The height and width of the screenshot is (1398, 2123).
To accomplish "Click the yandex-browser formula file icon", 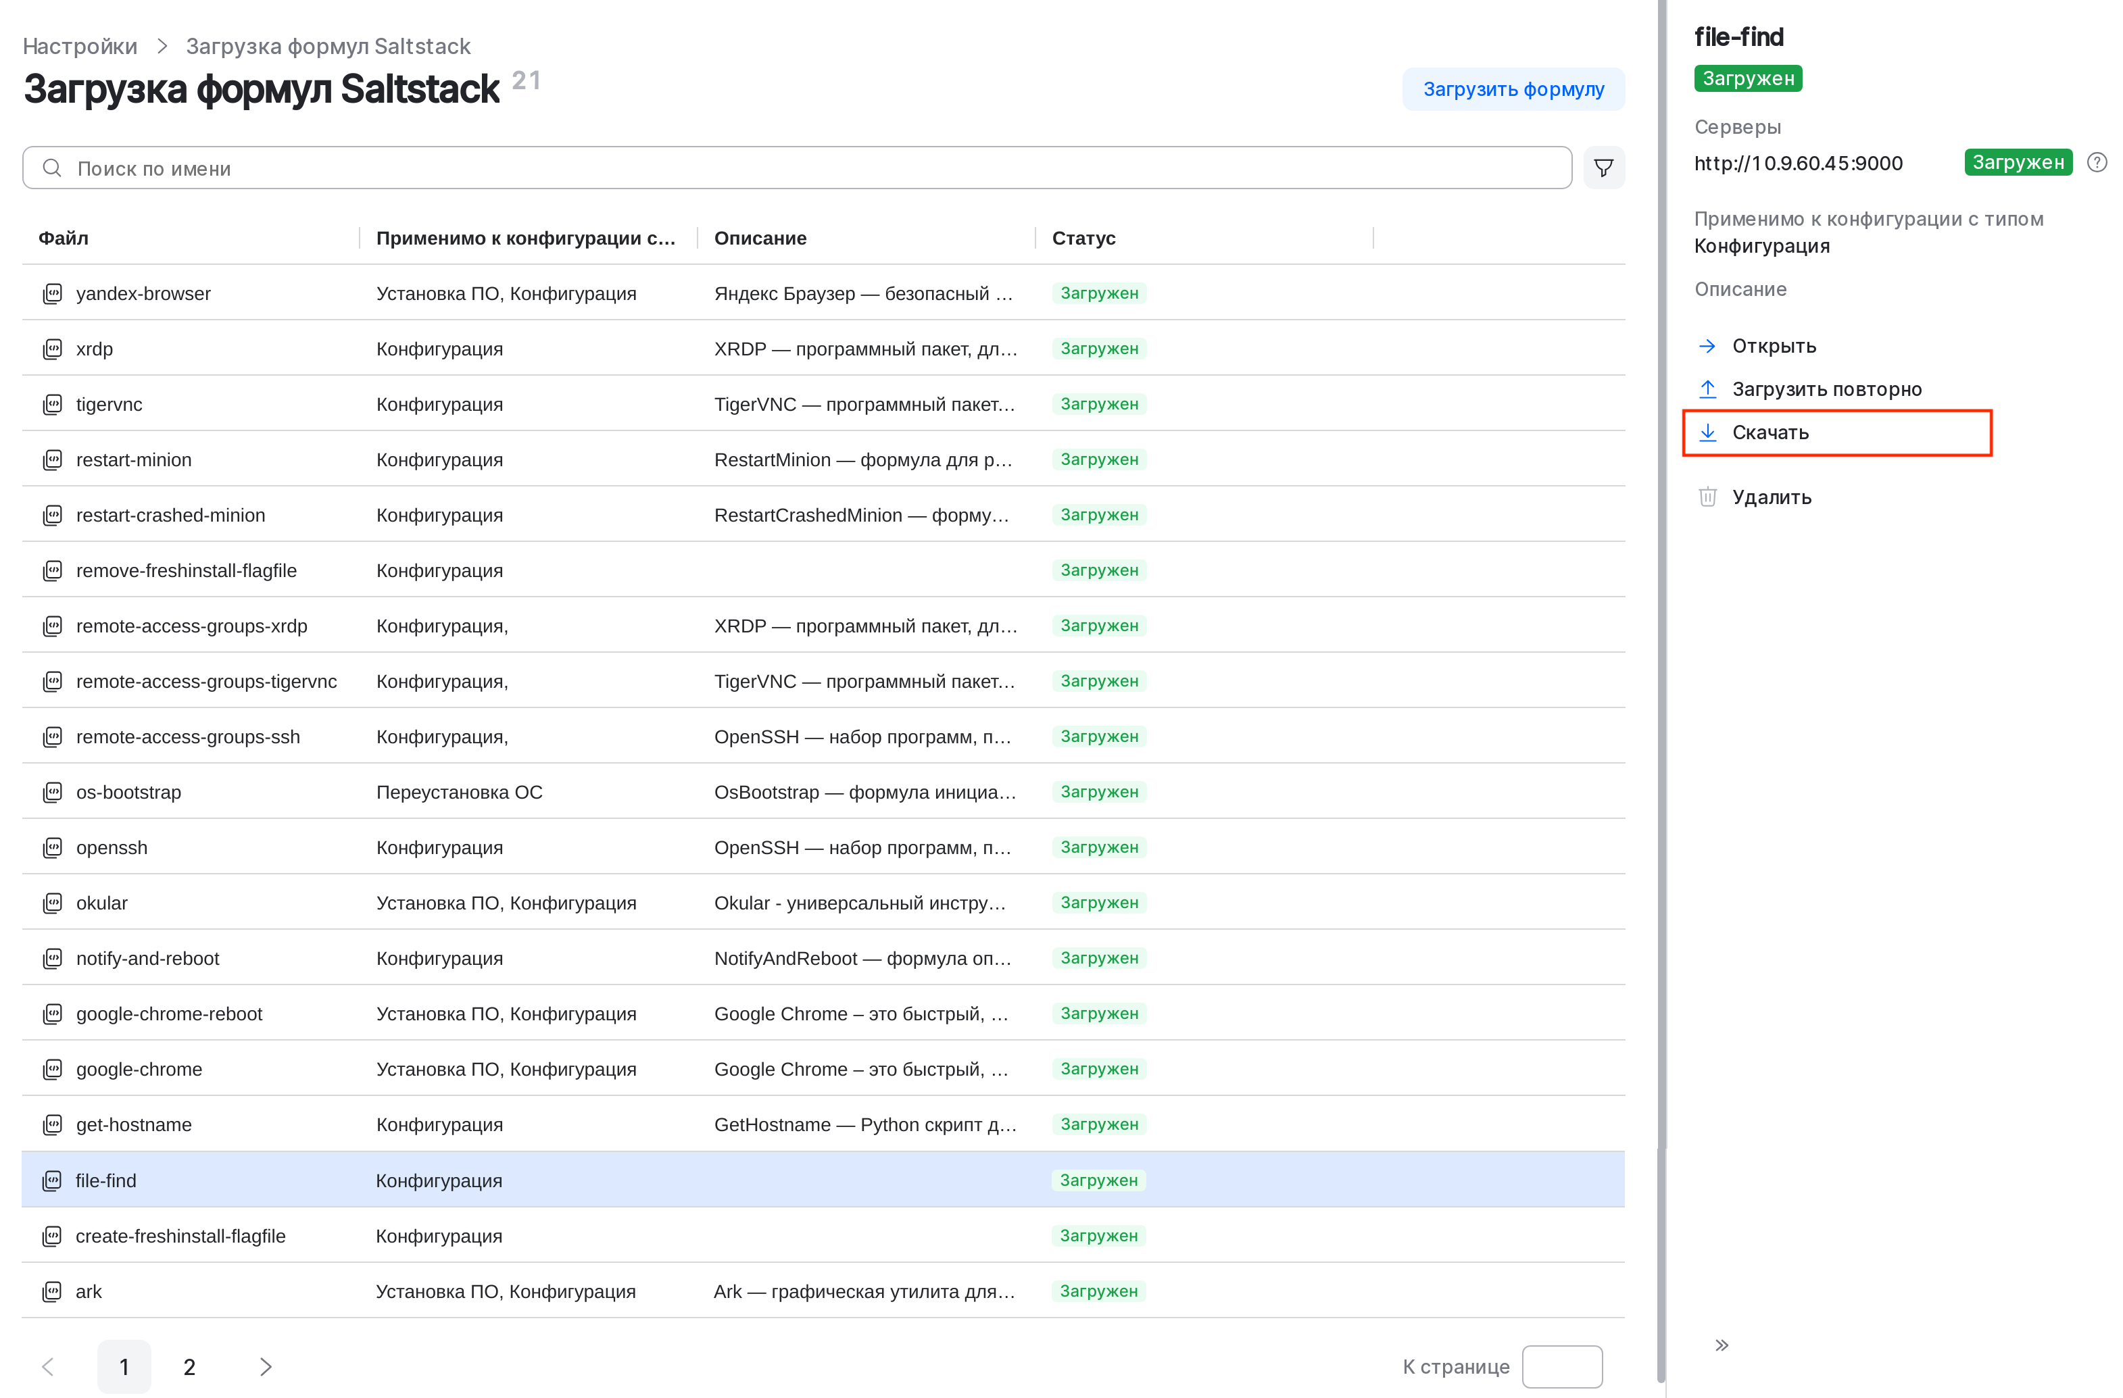I will (x=53, y=293).
